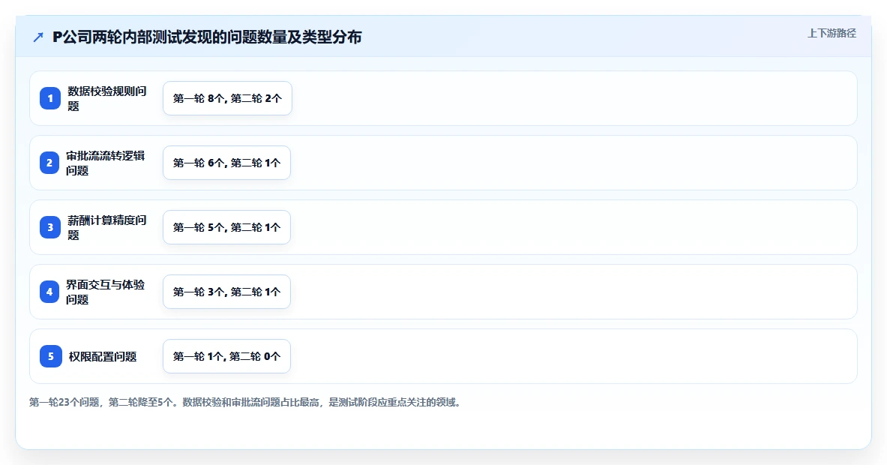Open the 第一轮 5个, 第二轮 1个 box
Viewport: 887px width, 465px height.
[227, 227]
